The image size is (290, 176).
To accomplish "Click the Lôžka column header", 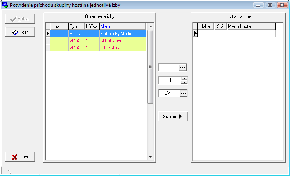I will click(x=92, y=26).
